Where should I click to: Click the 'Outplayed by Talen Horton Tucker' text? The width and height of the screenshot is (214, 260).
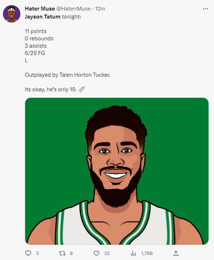[68, 75]
